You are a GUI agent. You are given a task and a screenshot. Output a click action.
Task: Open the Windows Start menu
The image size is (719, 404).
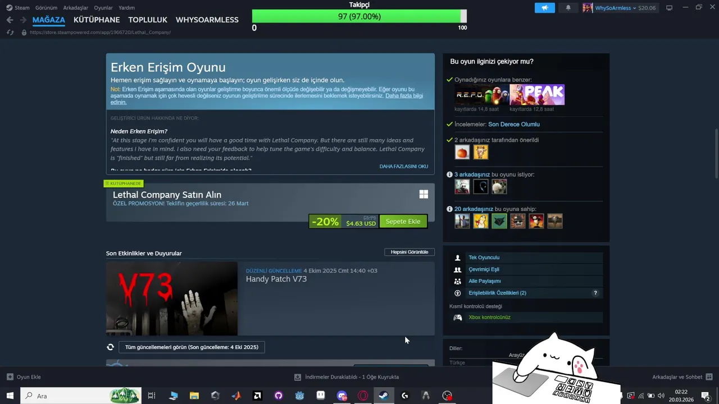[10, 396]
